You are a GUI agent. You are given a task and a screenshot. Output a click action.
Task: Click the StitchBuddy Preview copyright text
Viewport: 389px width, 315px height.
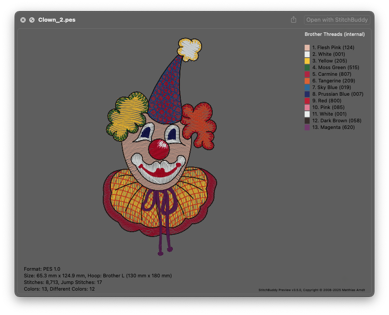pos(311,290)
